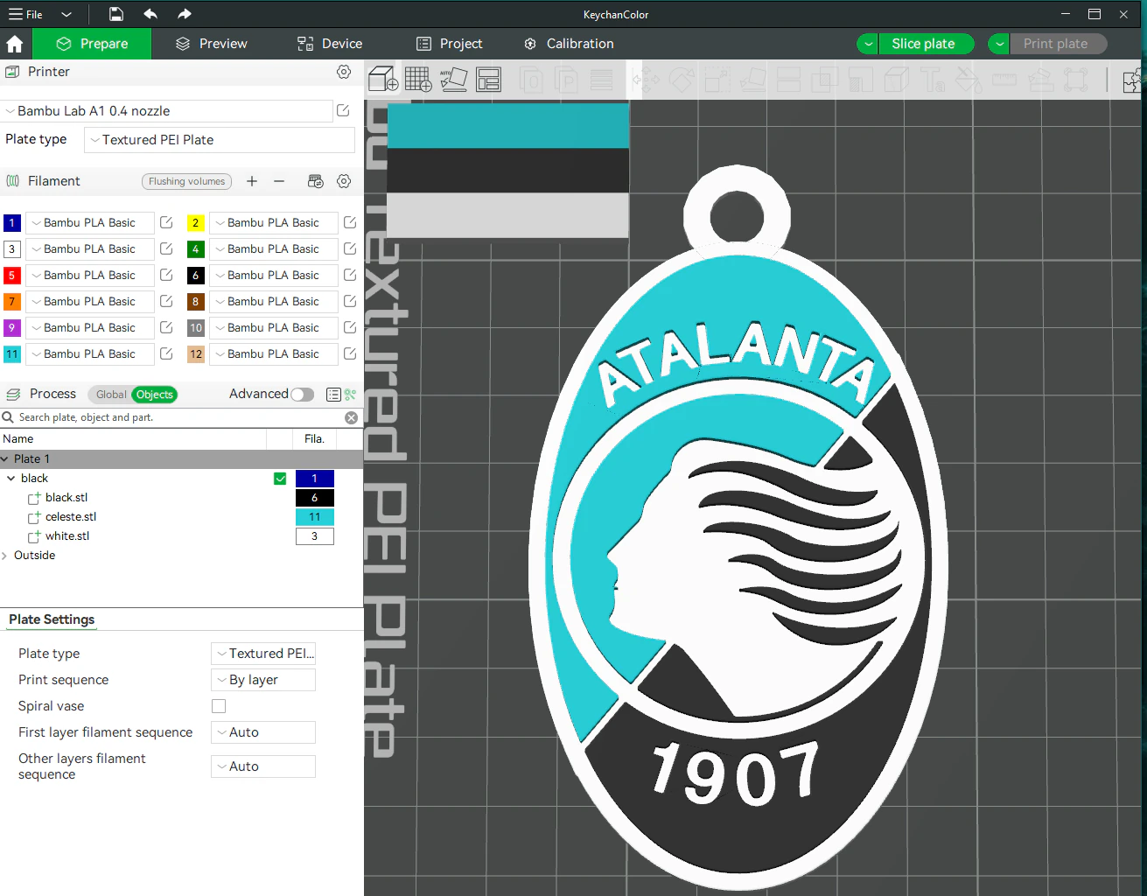Open Other layers filament sequence dropdown

263,766
